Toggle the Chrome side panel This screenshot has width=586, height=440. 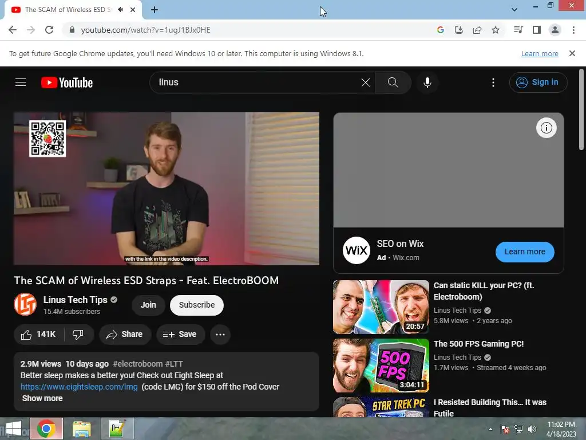[537, 30]
